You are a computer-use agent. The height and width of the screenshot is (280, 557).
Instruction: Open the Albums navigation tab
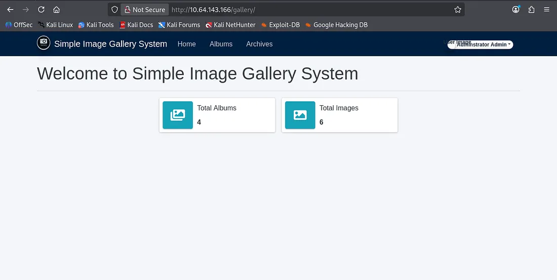(221, 44)
